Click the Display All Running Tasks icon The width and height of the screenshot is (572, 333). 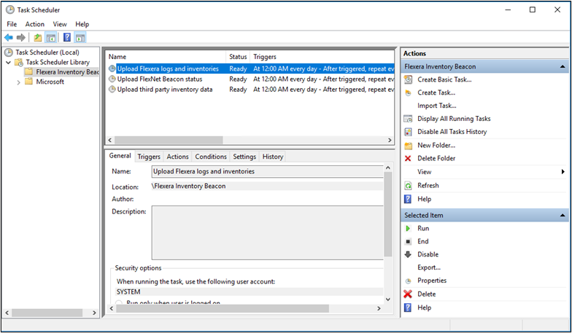409,119
